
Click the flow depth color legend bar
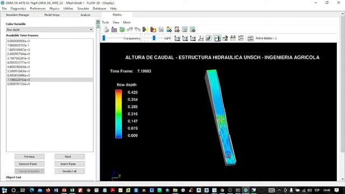click(x=119, y=114)
